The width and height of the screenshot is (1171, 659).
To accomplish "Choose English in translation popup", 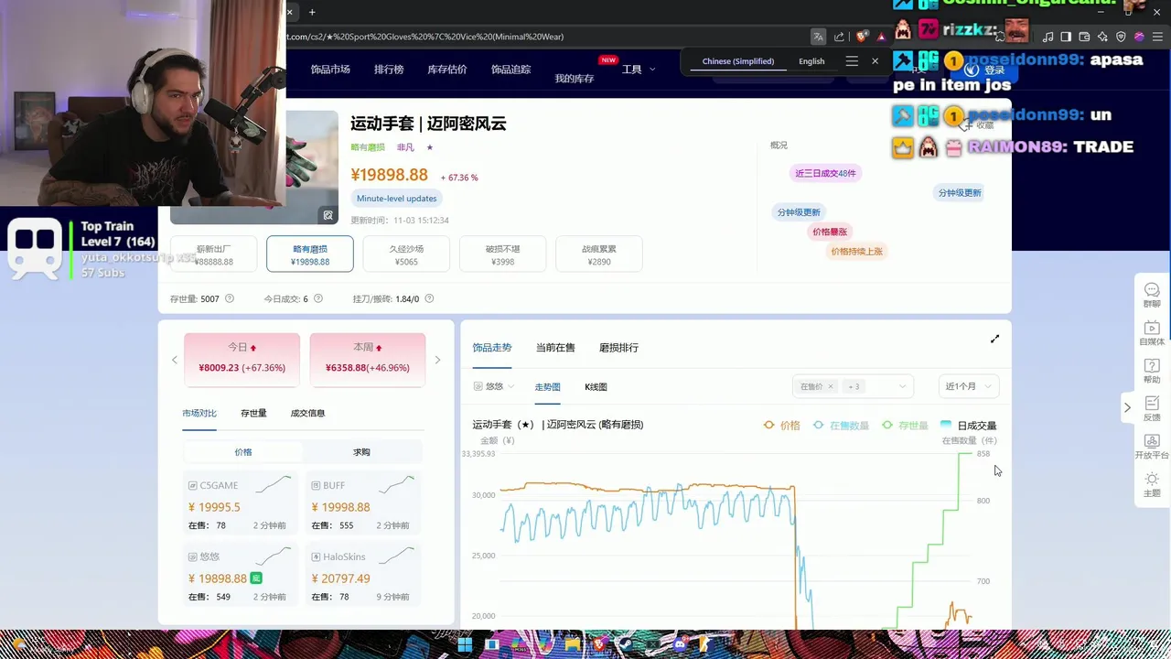I will (x=811, y=61).
